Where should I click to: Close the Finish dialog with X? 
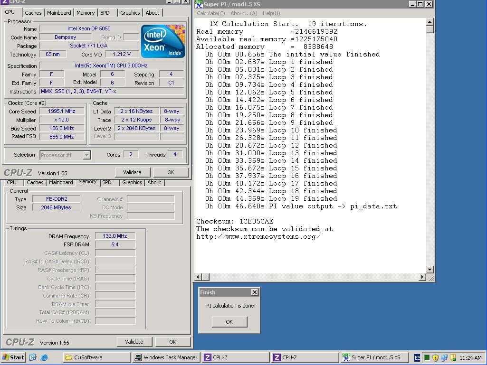pos(254,292)
